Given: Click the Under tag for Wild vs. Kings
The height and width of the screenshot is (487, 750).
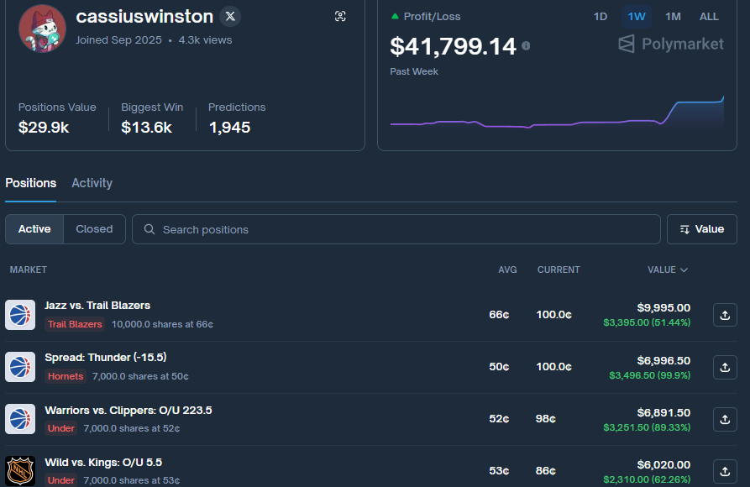Looking at the screenshot, I should [x=60, y=479].
